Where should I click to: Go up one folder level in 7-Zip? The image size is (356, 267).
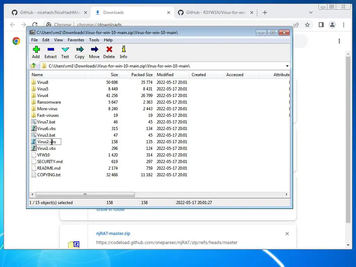tap(33, 66)
